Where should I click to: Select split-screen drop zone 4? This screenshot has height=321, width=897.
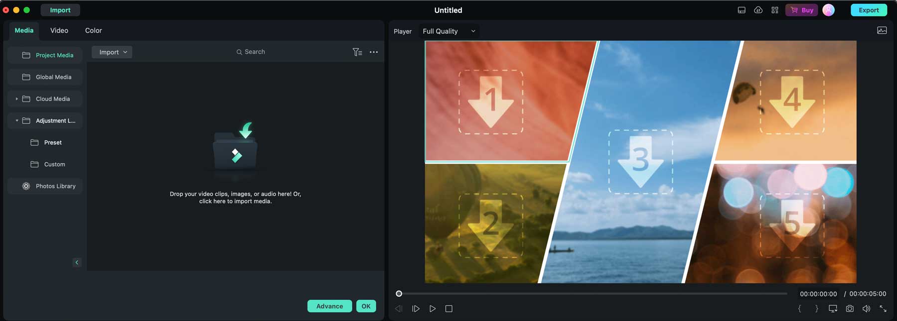792,102
